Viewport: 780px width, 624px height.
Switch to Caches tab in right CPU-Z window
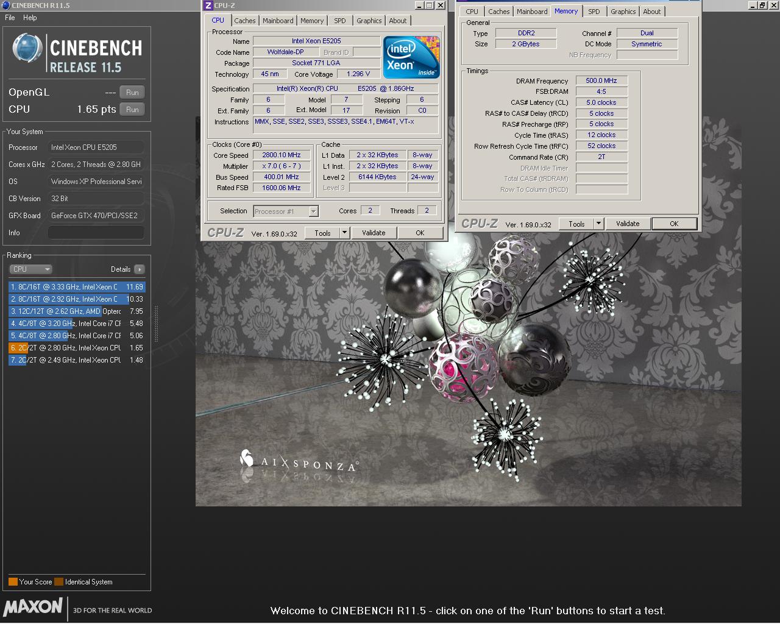pos(499,12)
